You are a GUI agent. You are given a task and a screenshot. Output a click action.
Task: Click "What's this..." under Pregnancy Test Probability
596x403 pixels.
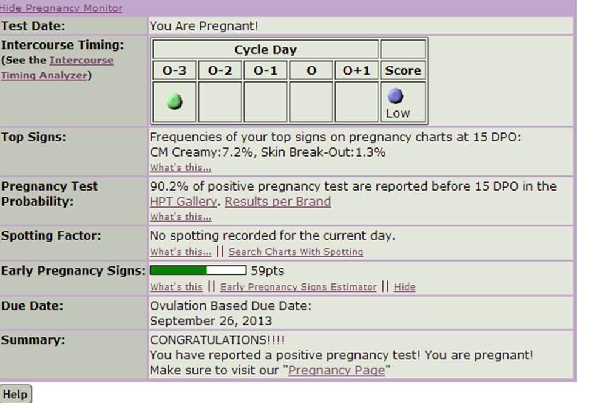click(x=180, y=217)
